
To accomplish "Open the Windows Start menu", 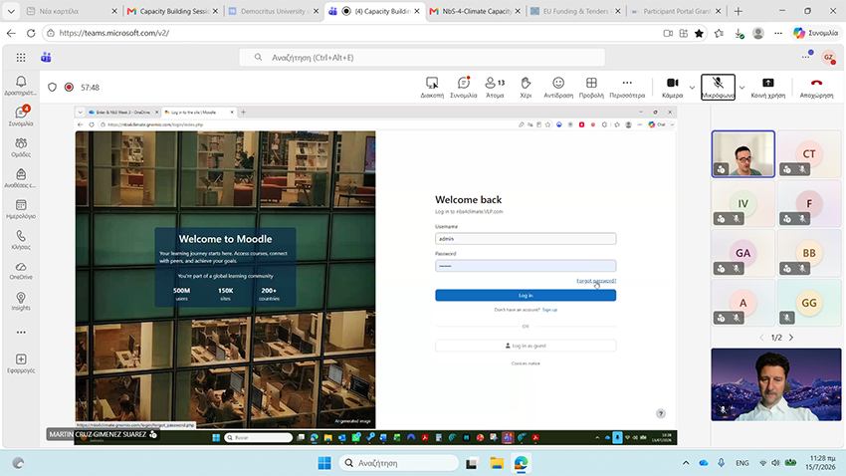I will click(x=324, y=462).
